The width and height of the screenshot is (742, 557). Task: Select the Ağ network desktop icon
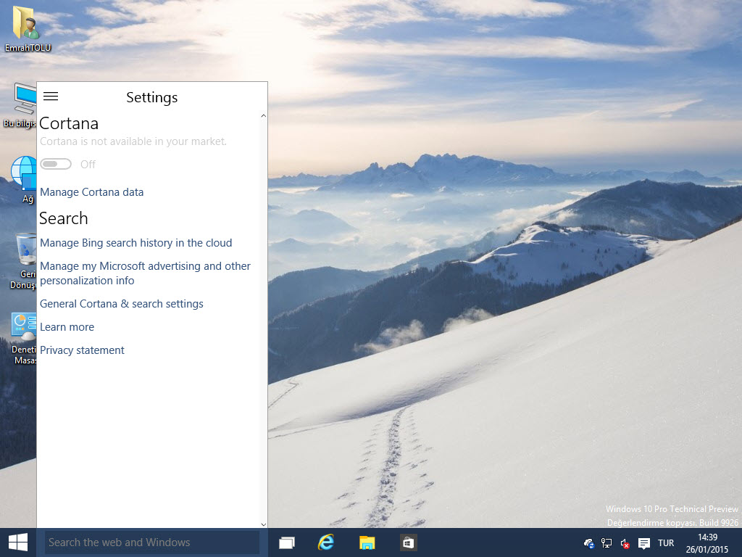click(x=24, y=180)
